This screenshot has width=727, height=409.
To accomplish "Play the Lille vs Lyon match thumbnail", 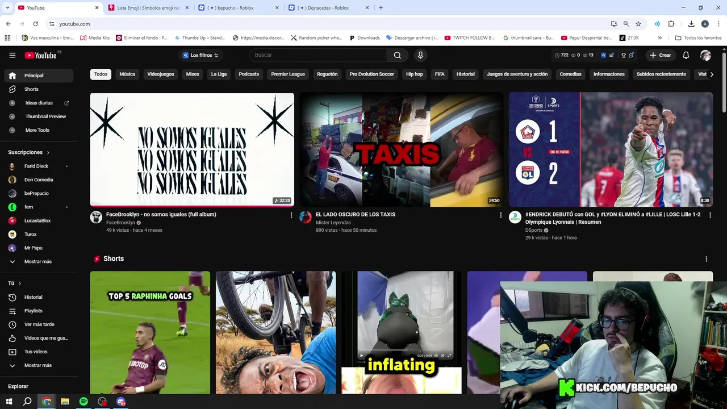I will 611,149.
